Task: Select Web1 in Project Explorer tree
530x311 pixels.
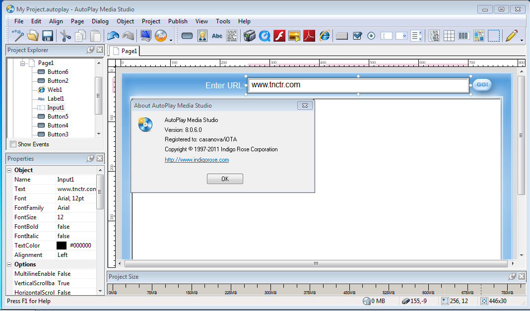Action: pos(55,90)
